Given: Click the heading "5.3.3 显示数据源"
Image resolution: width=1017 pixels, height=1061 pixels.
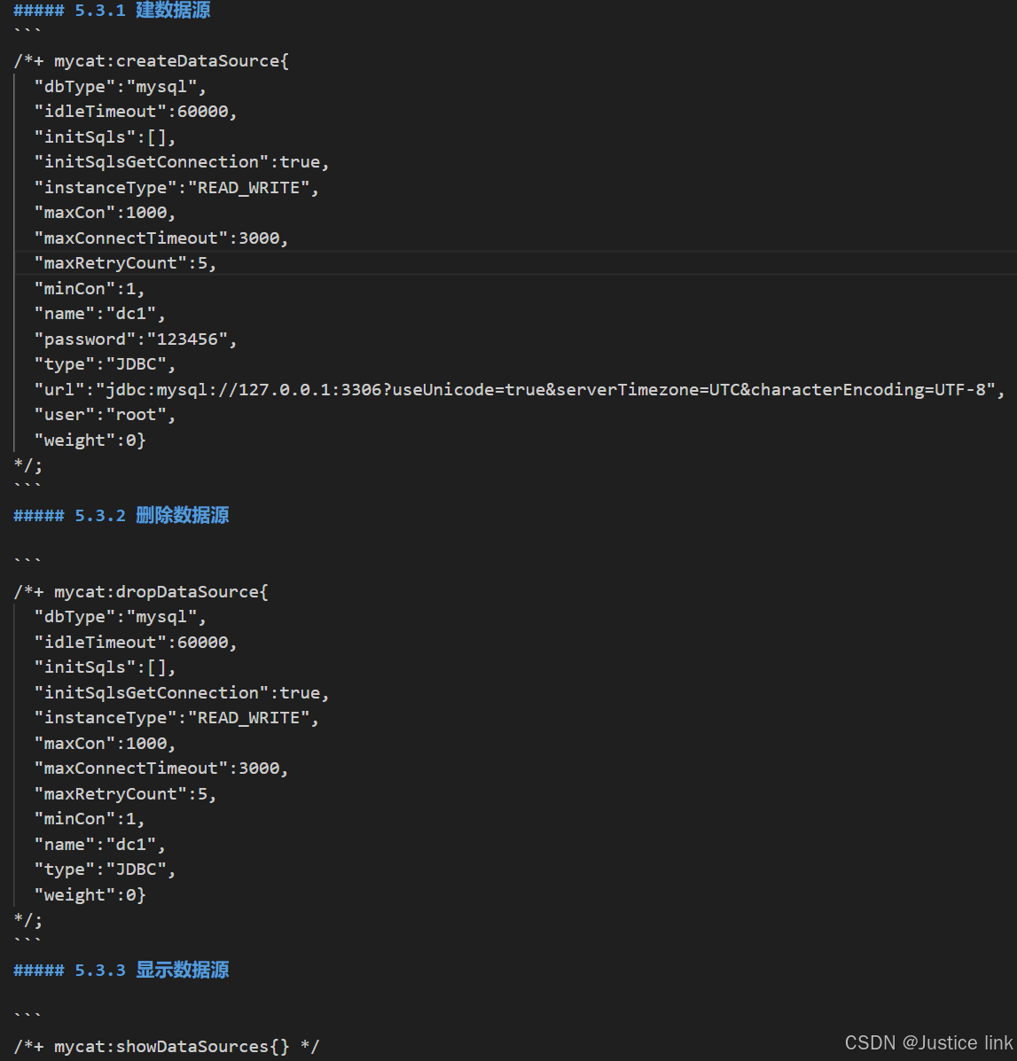Looking at the screenshot, I should pos(121,971).
